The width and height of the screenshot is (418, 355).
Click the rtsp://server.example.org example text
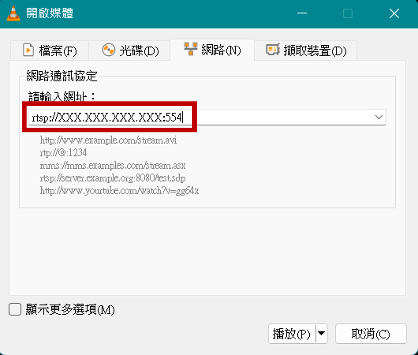coord(113,178)
